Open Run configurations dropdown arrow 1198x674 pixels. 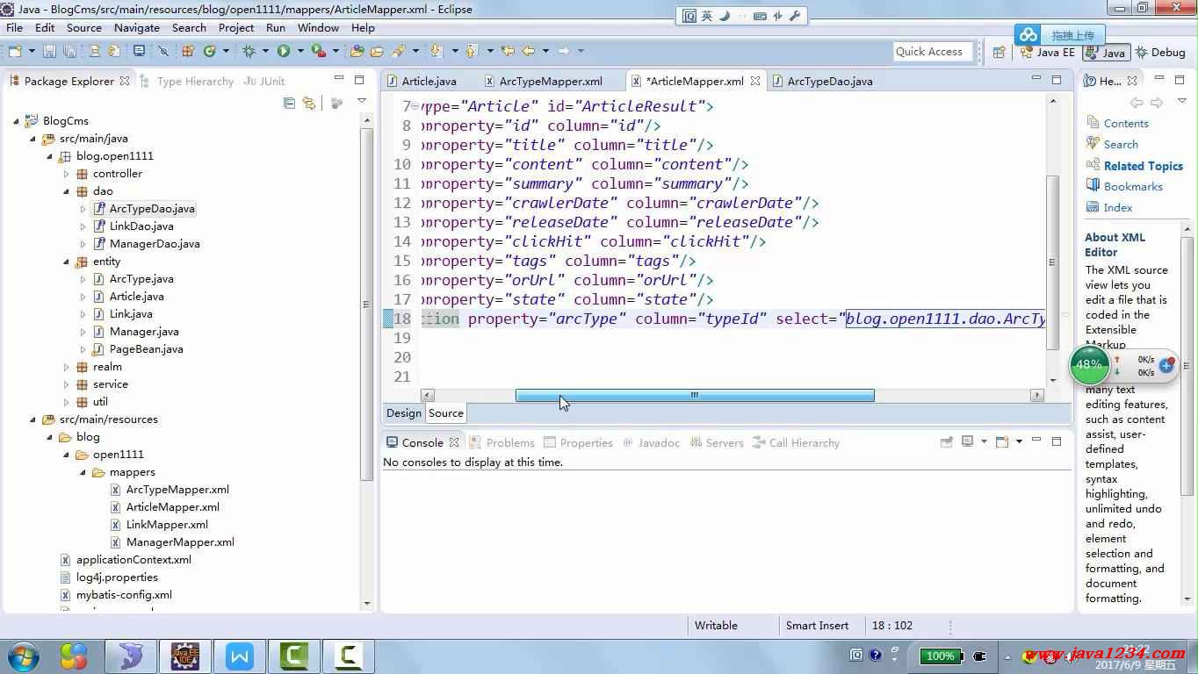click(x=300, y=52)
